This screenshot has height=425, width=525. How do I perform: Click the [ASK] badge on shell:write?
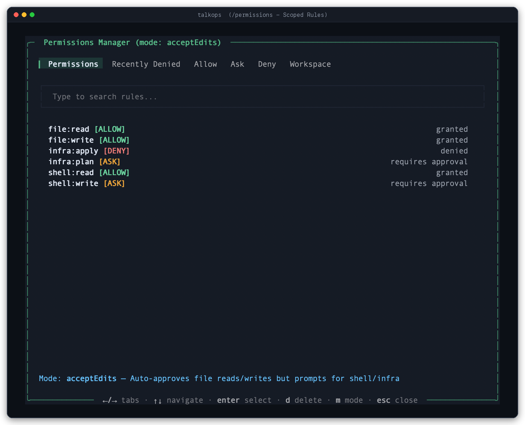click(x=114, y=183)
